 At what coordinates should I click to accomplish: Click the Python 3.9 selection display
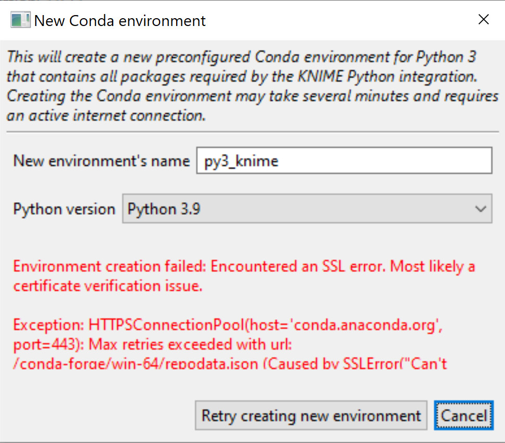click(x=164, y=209)
